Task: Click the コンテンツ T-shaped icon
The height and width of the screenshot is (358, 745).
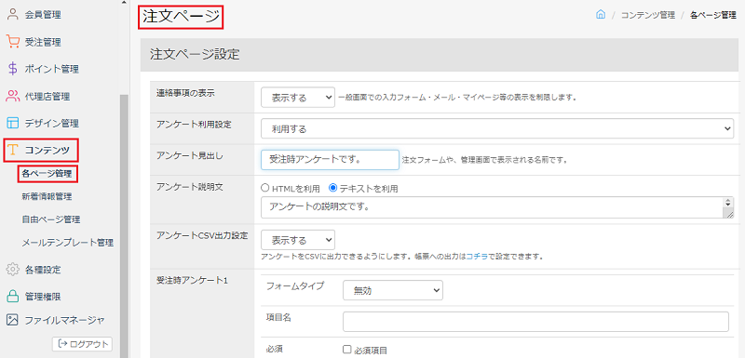Action: 13,151
